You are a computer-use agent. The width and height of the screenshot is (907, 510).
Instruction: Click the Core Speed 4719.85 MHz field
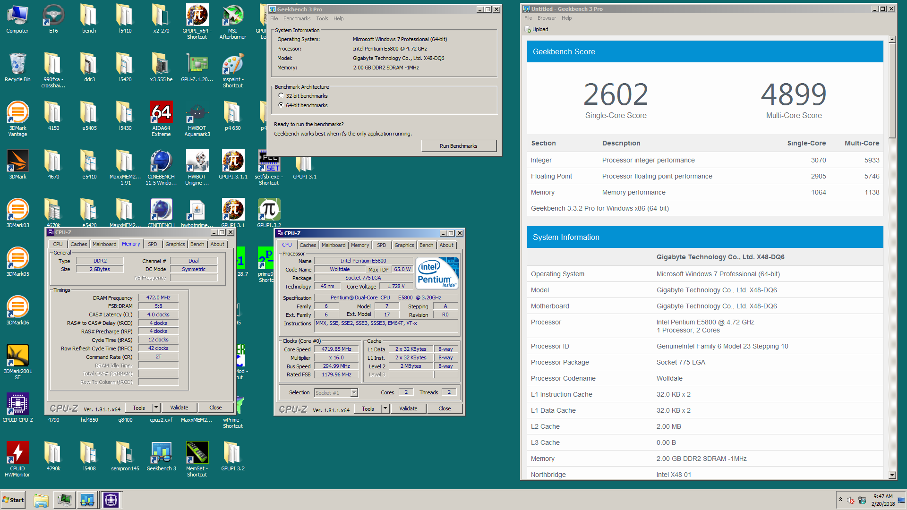pos(336,349)
